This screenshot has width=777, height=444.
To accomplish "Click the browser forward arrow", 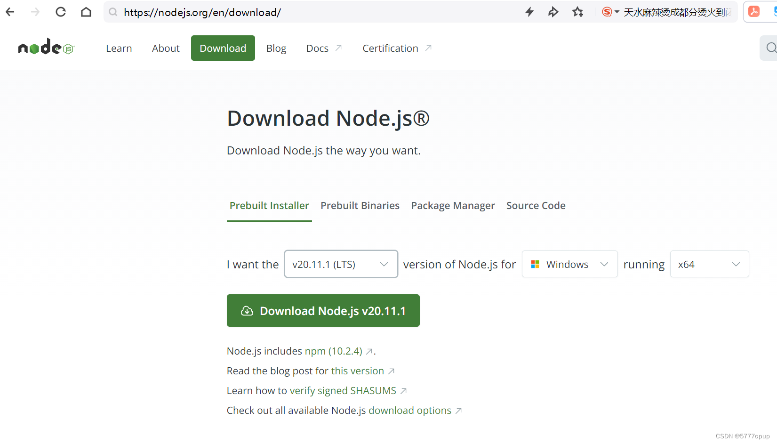I will click(35, 12).
